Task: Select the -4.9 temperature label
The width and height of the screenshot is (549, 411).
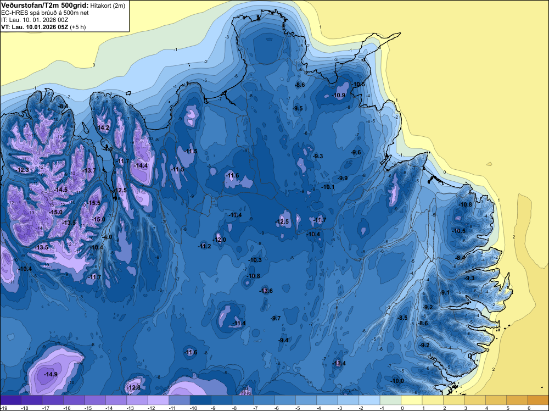Action: pos(108,149)
